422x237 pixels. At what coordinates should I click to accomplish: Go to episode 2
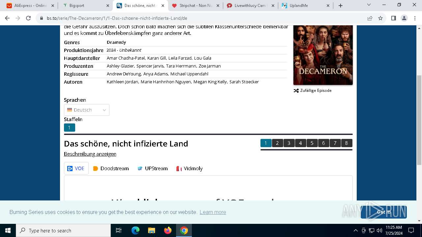(x=277, y=143)
